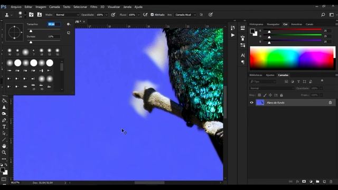Open the brush picker gear settings menu

point(68,24)
